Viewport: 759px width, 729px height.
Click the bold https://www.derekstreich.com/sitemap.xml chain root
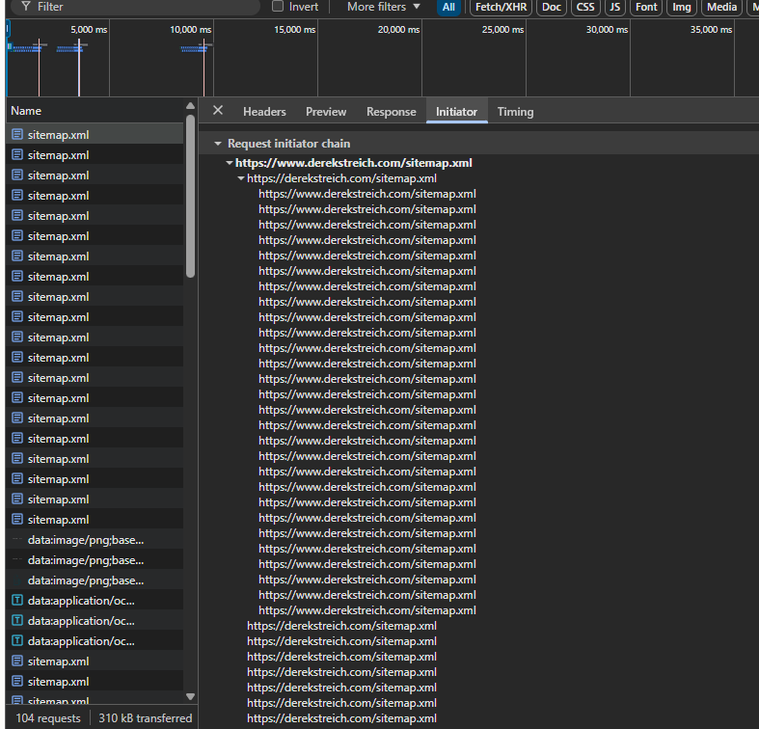tap(353, 163)
